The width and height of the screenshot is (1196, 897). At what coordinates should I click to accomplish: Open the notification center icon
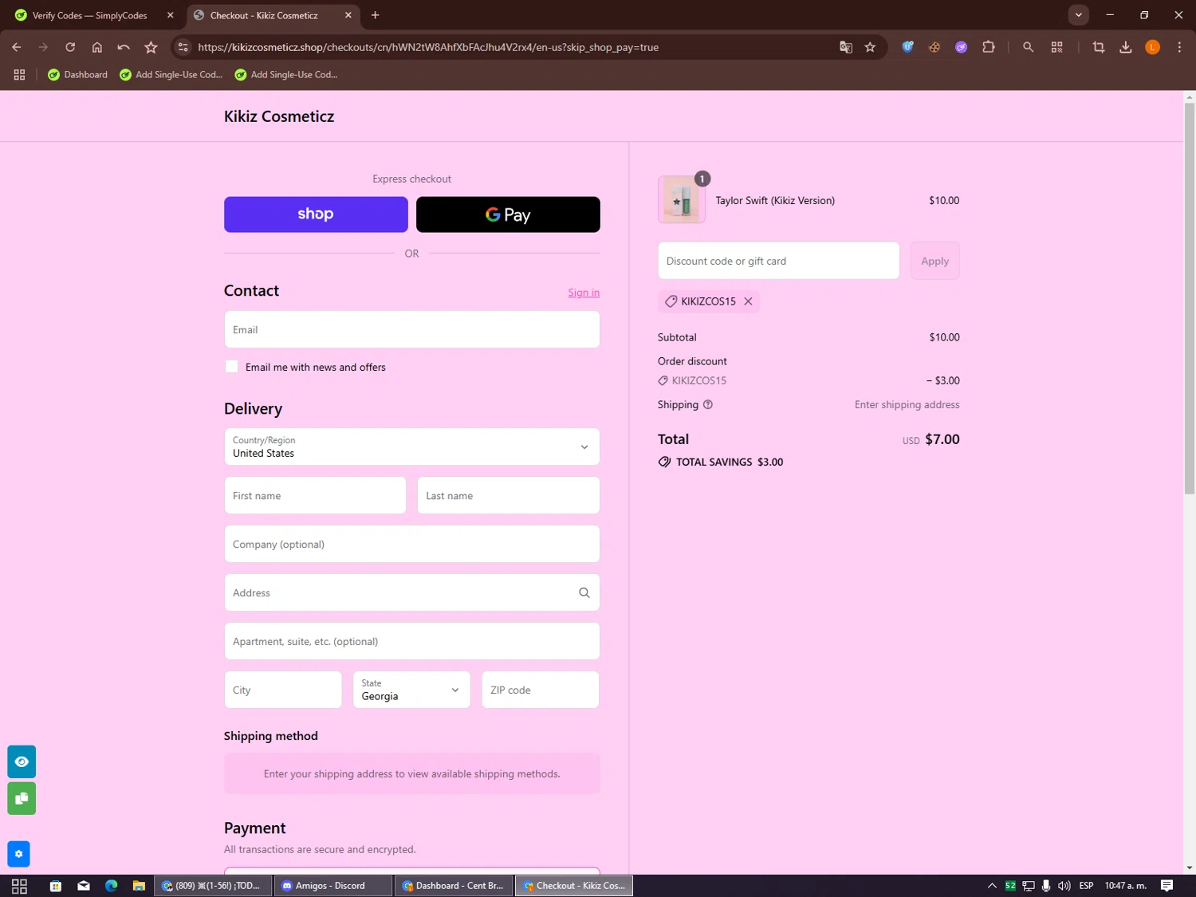[x=1166, y=886]
